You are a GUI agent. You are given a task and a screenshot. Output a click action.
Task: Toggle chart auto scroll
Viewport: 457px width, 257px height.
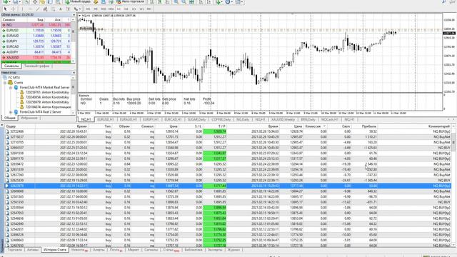point(201,1)
